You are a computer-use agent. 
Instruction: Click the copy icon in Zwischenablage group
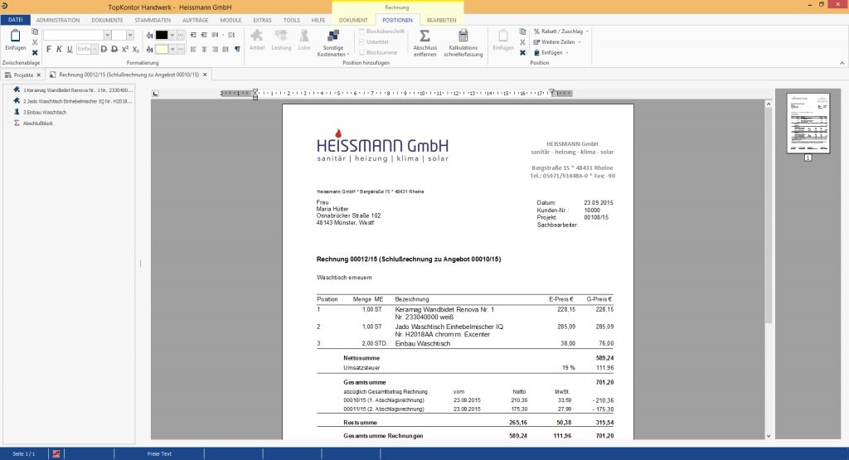pos(35,32)
